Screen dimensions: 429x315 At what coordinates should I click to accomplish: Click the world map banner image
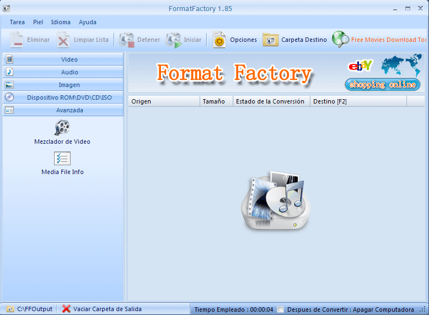tap(401, 65)
